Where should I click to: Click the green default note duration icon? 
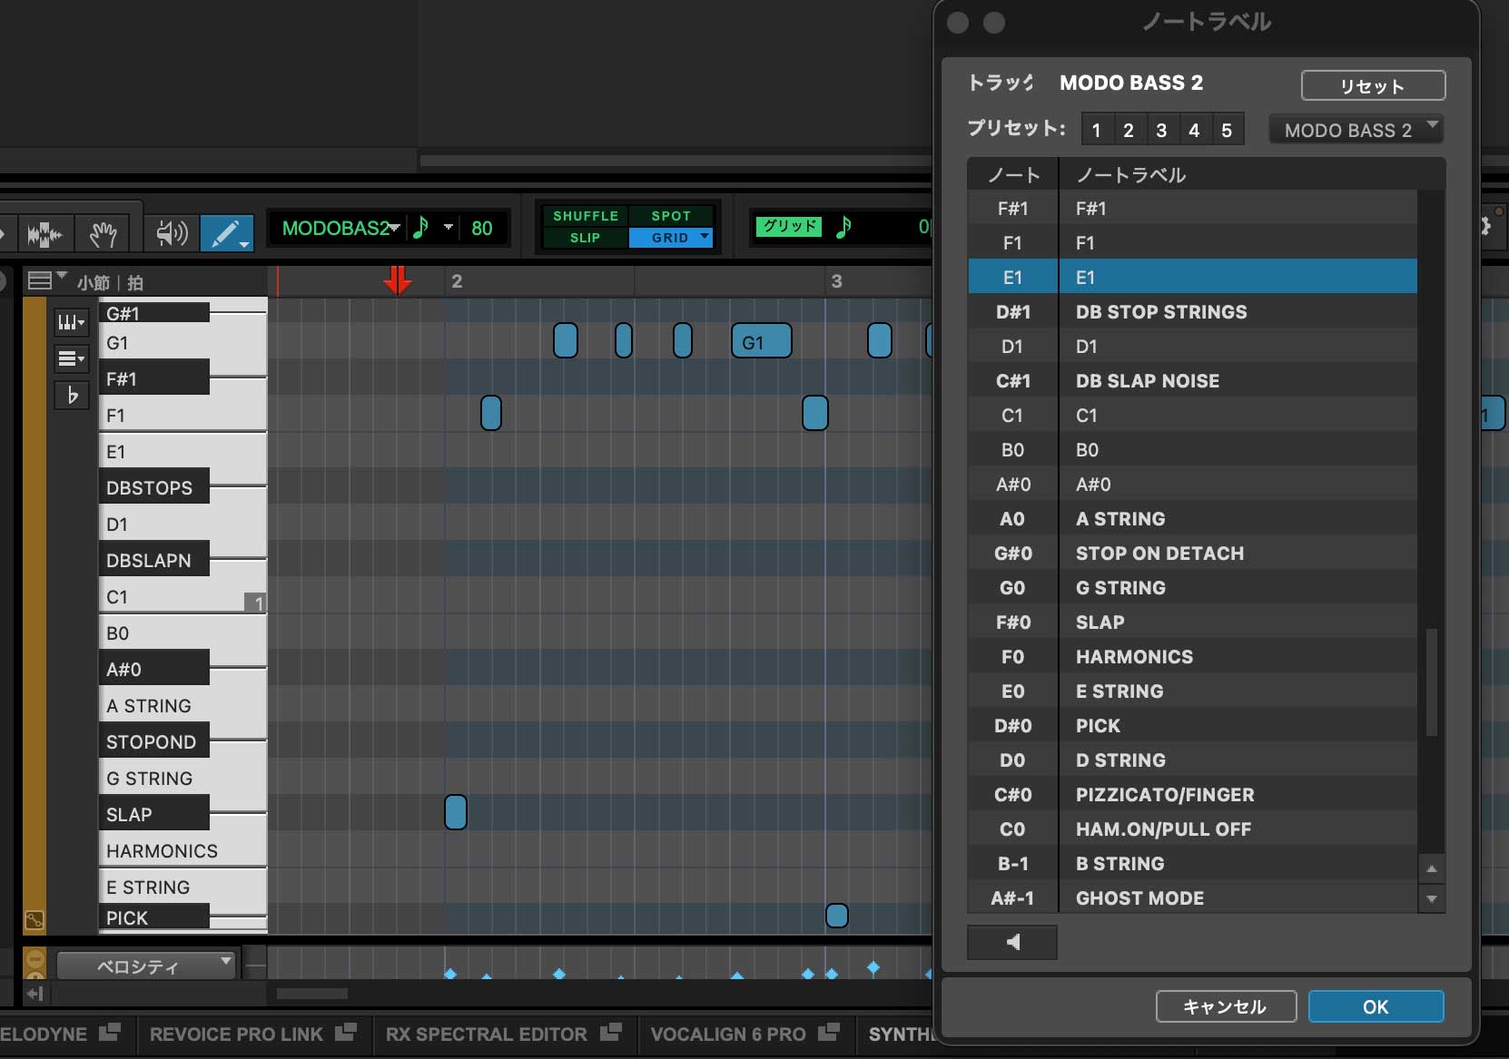(x=420, y=228)
